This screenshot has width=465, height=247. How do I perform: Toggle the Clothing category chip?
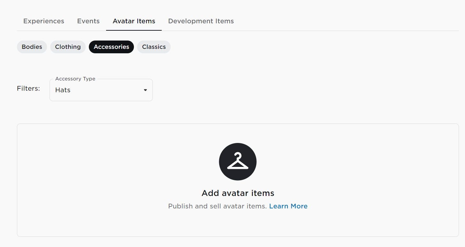point(68,47)
